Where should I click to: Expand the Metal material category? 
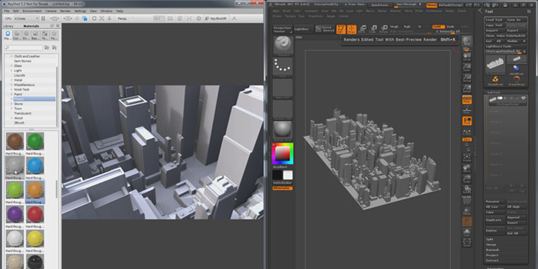11,80
